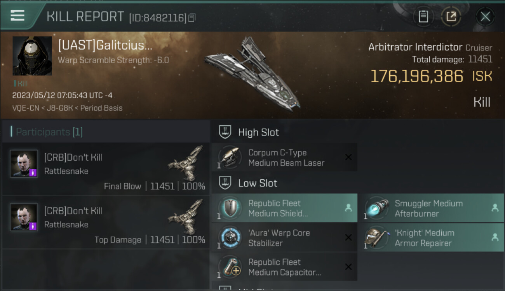
Task: Copy the kill report ID
Action: (x=192, y=17)
